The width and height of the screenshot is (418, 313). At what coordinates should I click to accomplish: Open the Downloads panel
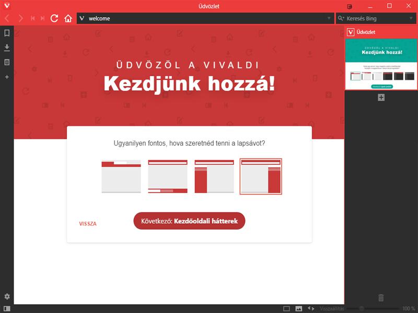[7, 47]
